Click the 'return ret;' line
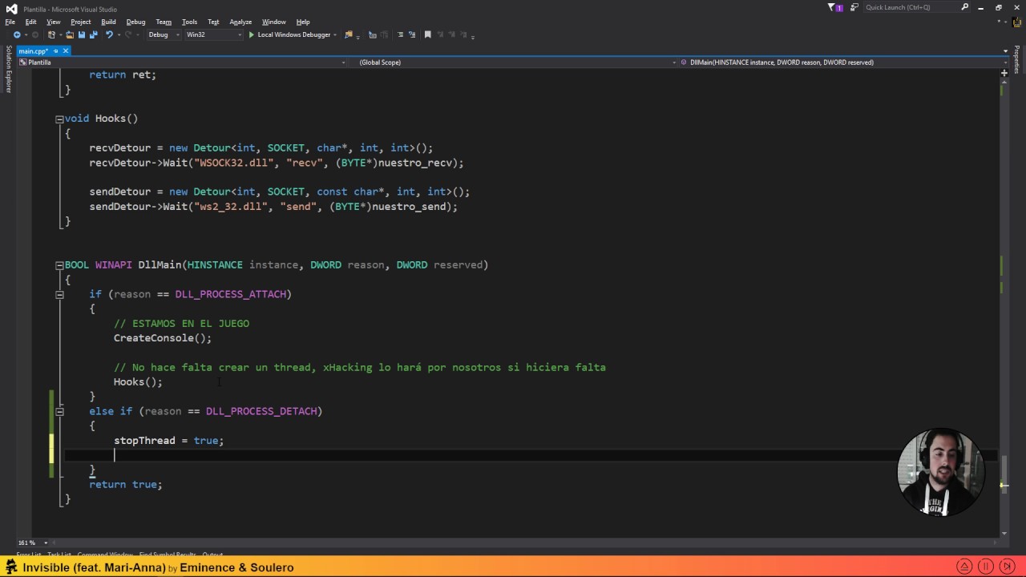Screen dimensions: 1026x577 coord(123,75)
